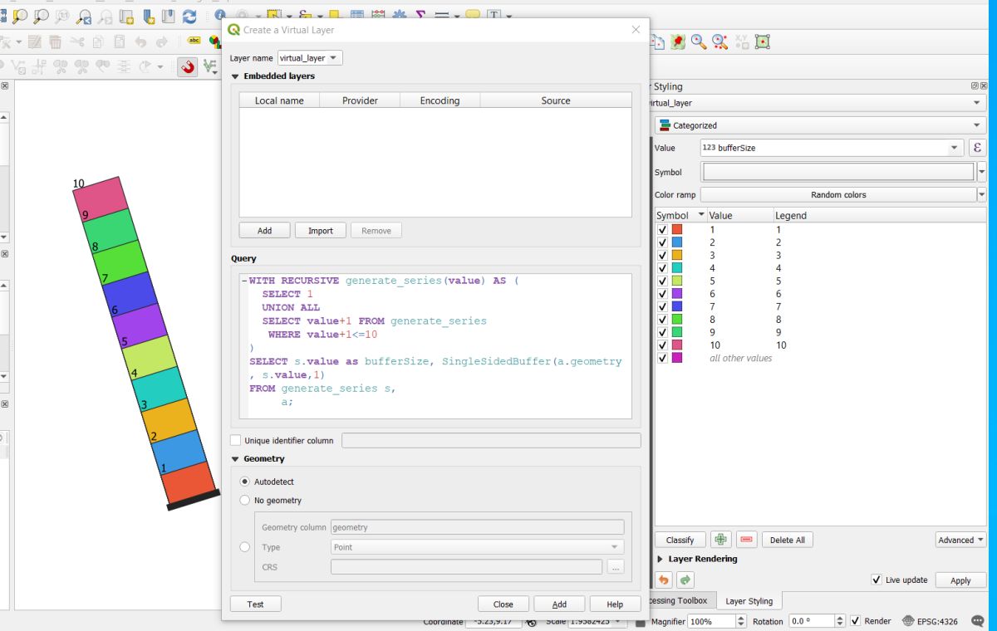
Task: Open expression builder epsilon button beside Value
Action: click(x=977, y=148)
